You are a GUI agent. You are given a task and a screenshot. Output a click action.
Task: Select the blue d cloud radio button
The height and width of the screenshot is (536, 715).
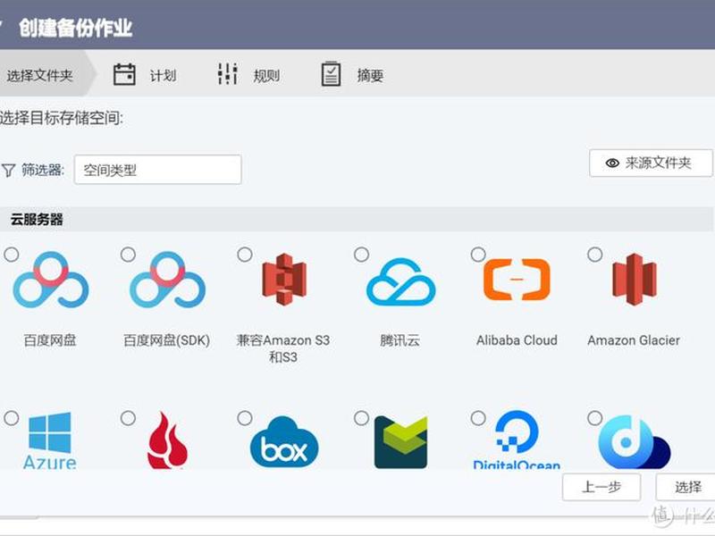pos(595,418)
